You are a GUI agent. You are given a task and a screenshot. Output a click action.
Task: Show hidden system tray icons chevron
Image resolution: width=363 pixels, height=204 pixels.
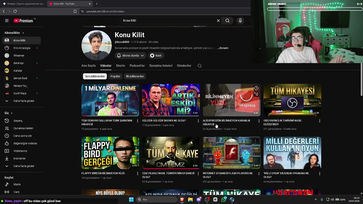coord(316,199)
